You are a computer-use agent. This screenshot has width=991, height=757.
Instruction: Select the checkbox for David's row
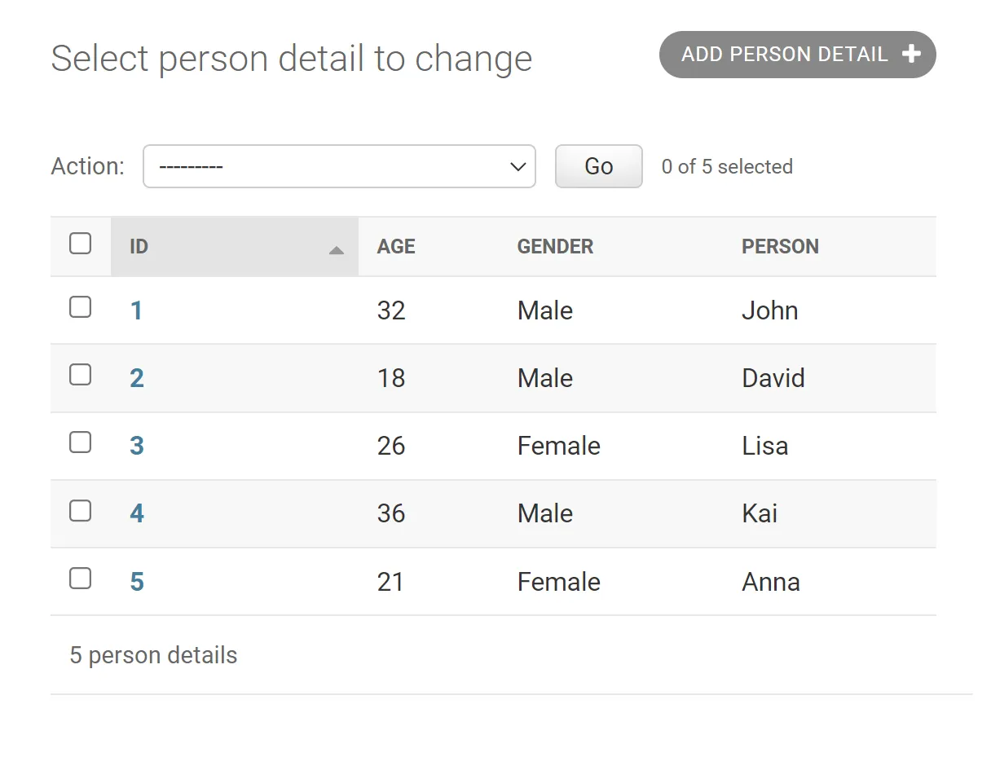click(80, 375)
